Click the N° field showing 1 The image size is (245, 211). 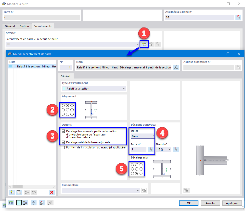(x=66, y=67)
